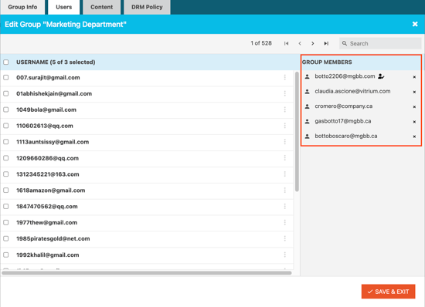Check the select-all USERNAME header checkbox

(x=6, y=62)
